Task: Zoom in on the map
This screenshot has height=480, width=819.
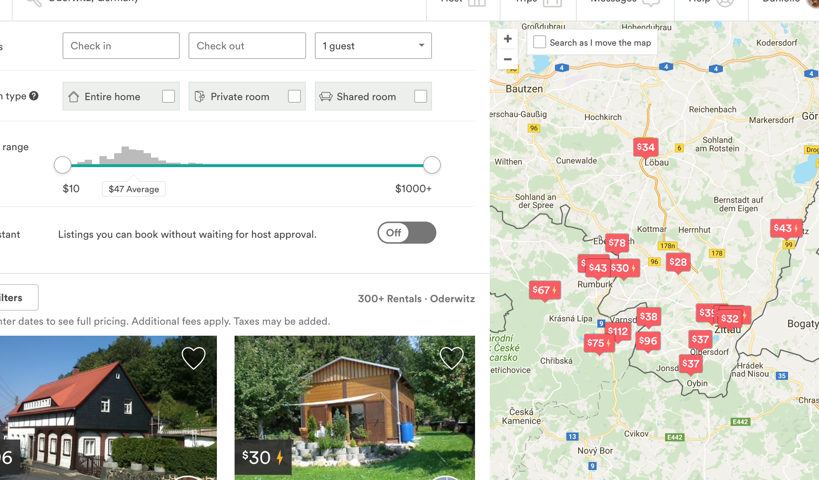Action: (x=508, y=39)
